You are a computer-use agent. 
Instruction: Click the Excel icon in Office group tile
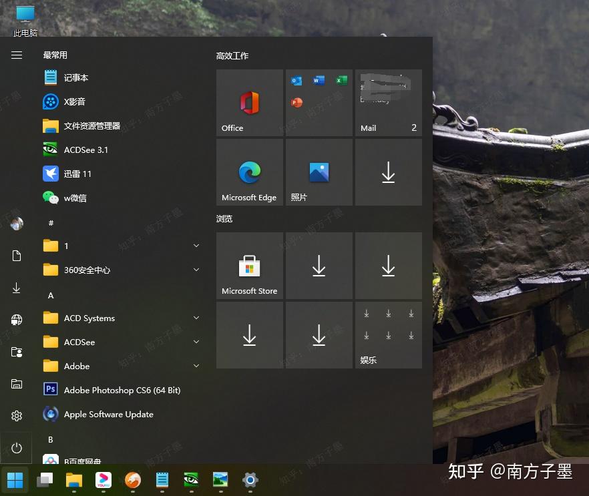point(341,80)
